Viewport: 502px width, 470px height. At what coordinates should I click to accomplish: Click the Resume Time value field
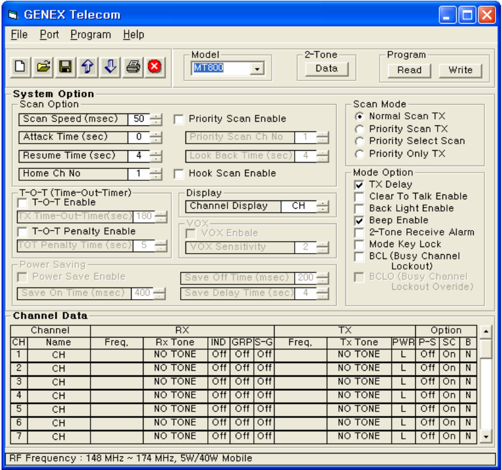139,155
